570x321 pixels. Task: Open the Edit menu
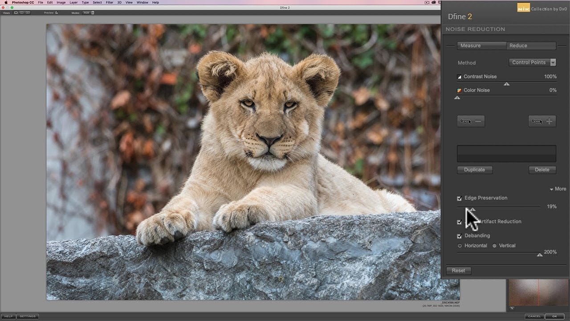point(50,3)
